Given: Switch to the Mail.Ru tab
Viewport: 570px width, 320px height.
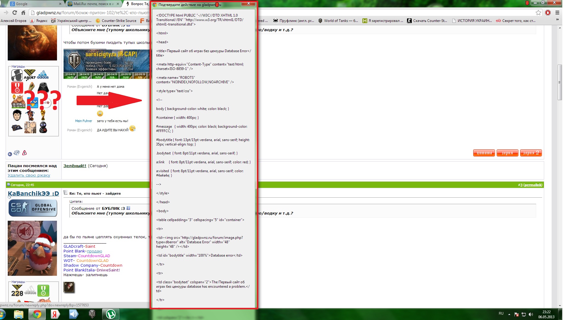Looking at the screenshot, I should [93, 4].
